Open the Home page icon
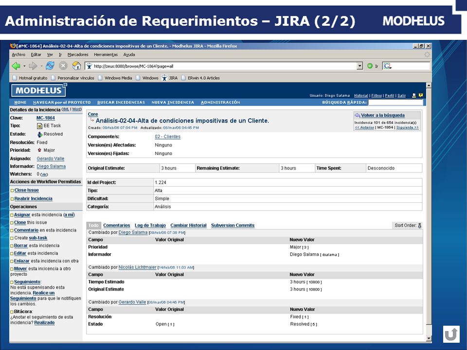467x350 pixels. pos(76,66)
